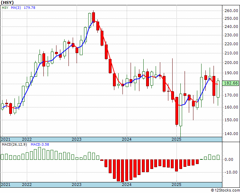Click the long red candle of early 2025

(177, 111)
